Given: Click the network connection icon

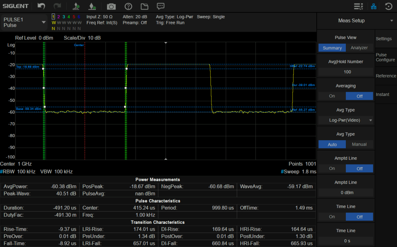Looking at the screenshot, I should [x=373, y=6].
